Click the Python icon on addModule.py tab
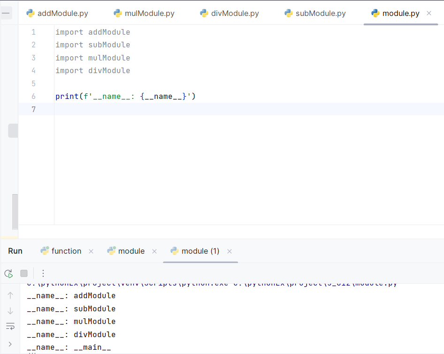The image size is (444, 354). (31, 13)
